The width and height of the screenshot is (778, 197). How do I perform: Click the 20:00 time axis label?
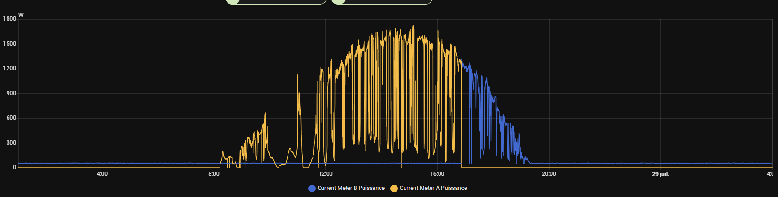pyautogui.click(x=549, y=174)
